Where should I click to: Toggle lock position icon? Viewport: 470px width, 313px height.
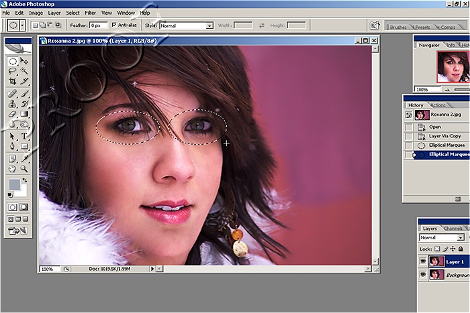pyautogui.click(x=453, y=249)
